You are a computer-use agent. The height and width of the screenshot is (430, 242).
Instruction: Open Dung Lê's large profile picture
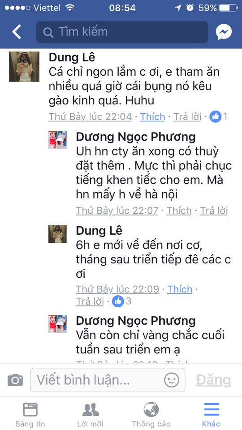click(x=24, y=67)
